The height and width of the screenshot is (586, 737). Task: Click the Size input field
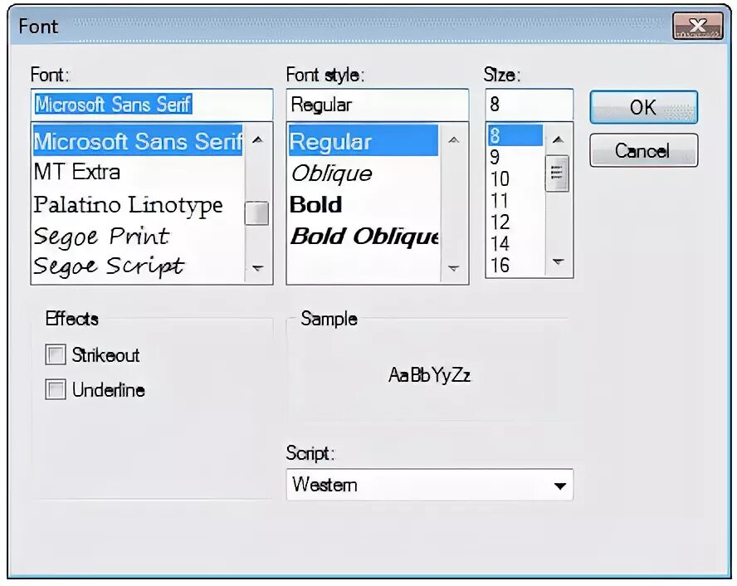click(x=530, y=105)
